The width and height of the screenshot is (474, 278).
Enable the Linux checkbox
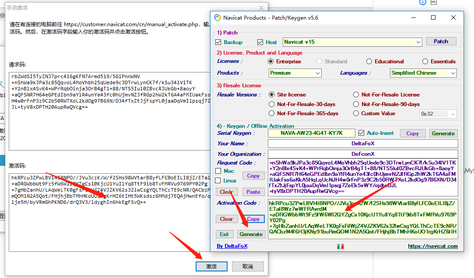[x=218, y=181]
